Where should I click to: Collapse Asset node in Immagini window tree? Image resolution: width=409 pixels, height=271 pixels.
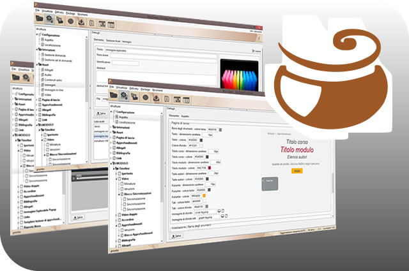coord(37,64)
